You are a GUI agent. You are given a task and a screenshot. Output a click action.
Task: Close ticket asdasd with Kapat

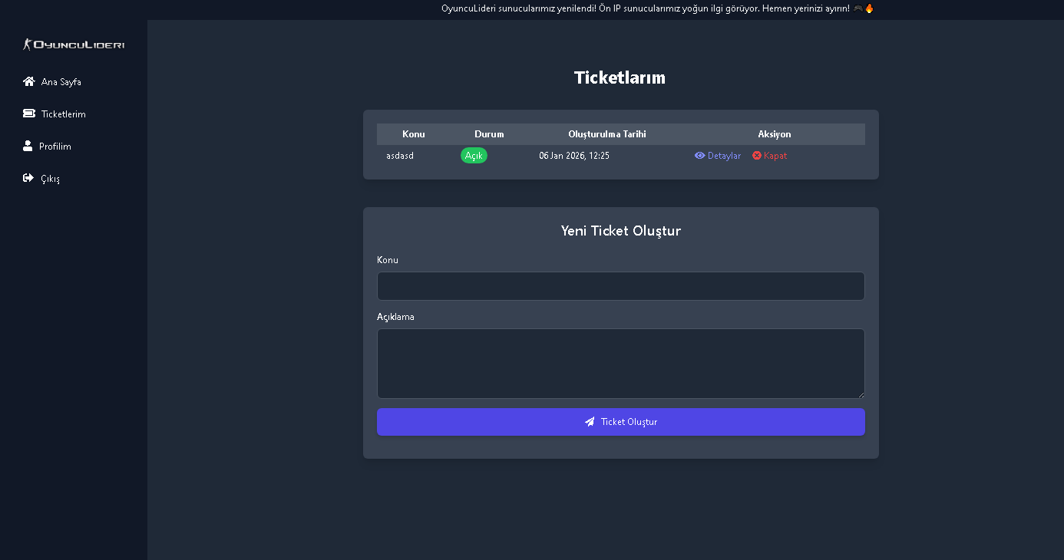pyautogui.click(x=770, y=156)
